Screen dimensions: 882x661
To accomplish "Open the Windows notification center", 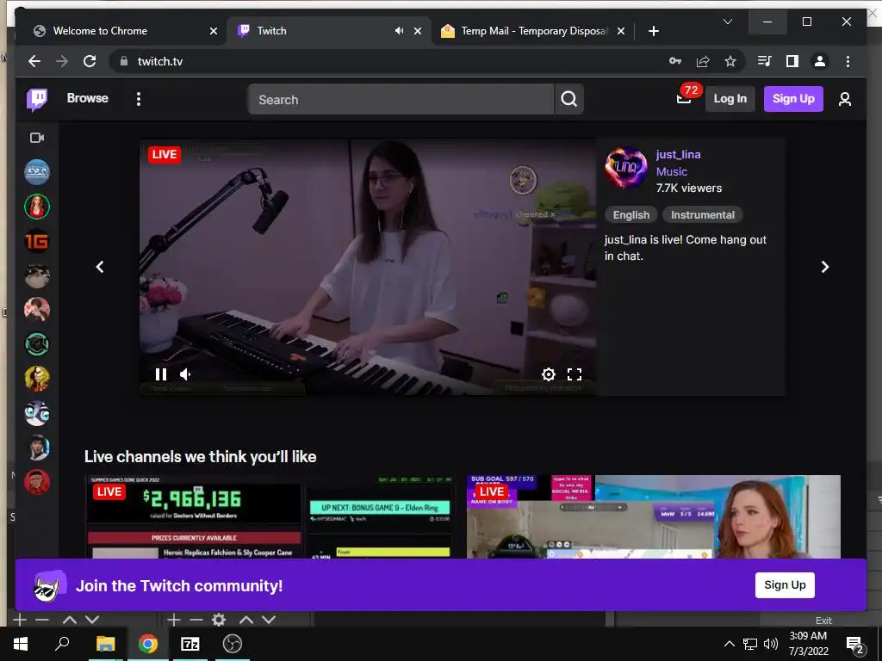I will pyautogui.click(x=854, y=644).
